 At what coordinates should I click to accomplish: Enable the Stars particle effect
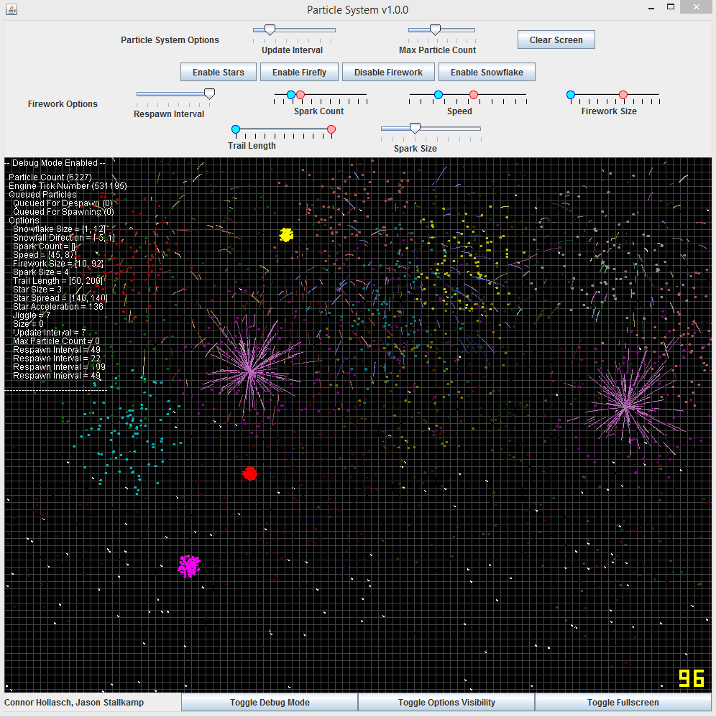219,73
